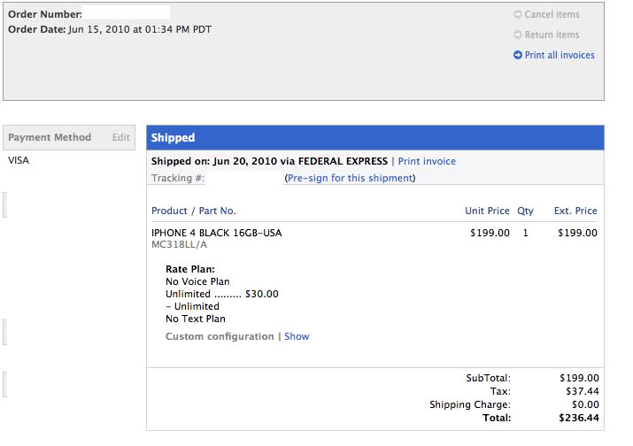Click the Tracking # label
The width and height of the screenshot is (633, 446).
[178, 178]
